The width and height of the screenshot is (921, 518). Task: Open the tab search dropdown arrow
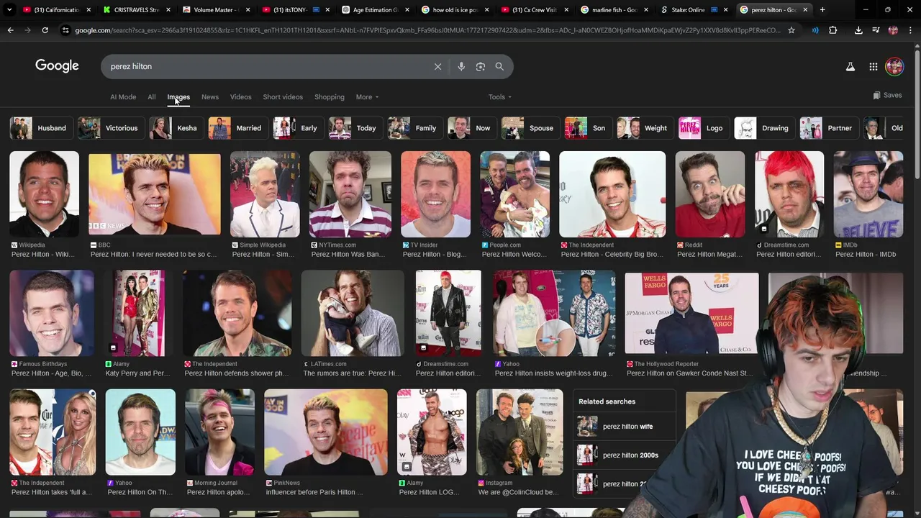click(x=9, y=9)
